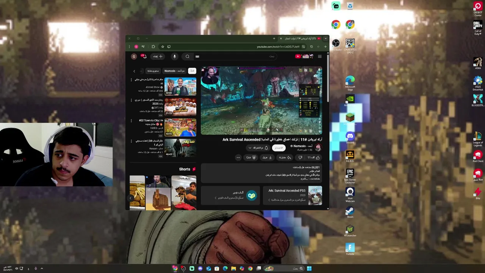The width and height of the screenshot is (485, 273).
Task: Open Epic Games Launcher desktop shortcut
Action: [x=350, y=176]
